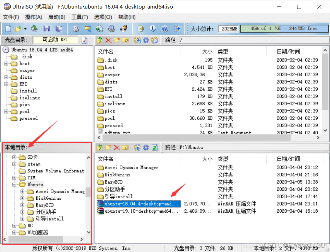Click the 大小 column header in disc list
The height and width of the screenshot is (252, 330).
coord(198,51)
